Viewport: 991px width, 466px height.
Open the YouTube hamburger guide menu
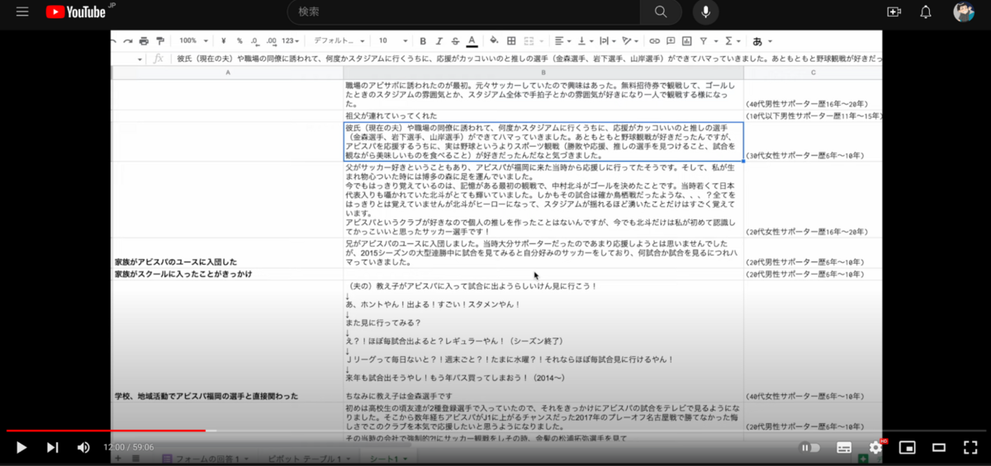click(x=22, y=12)
